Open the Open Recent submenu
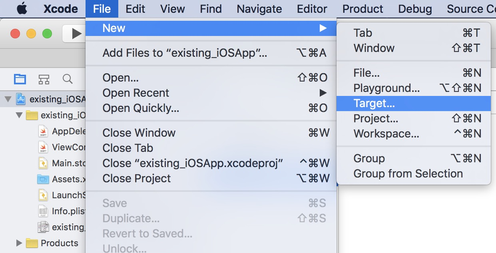This screenshot has height=253, width=496. (211, 93)
